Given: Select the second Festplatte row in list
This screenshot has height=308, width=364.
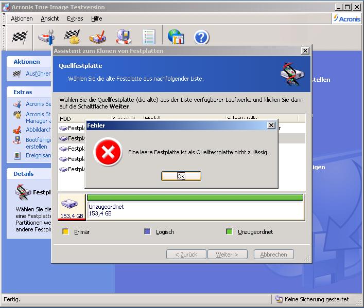Looking at the screenshot, I should click(72, 138).
